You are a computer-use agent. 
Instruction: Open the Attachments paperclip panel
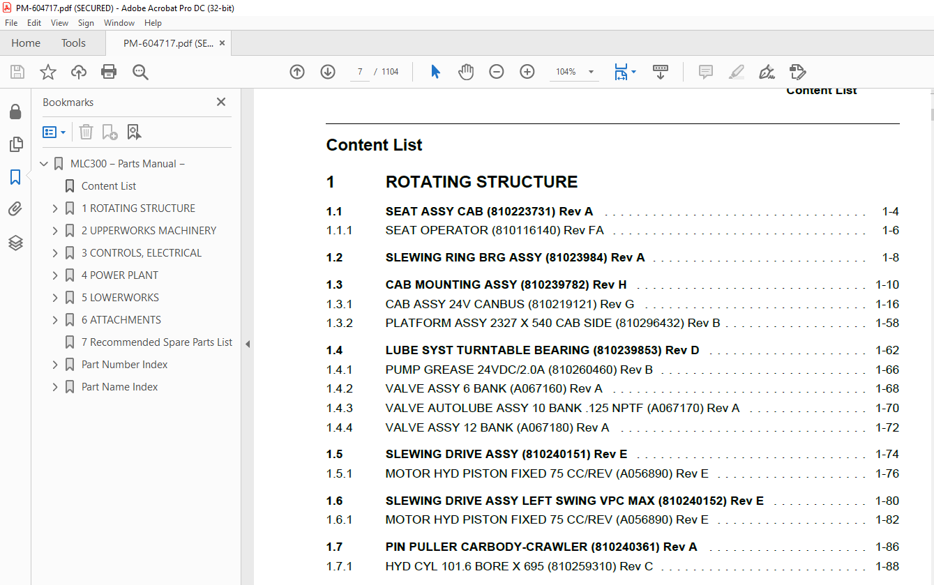15,209
